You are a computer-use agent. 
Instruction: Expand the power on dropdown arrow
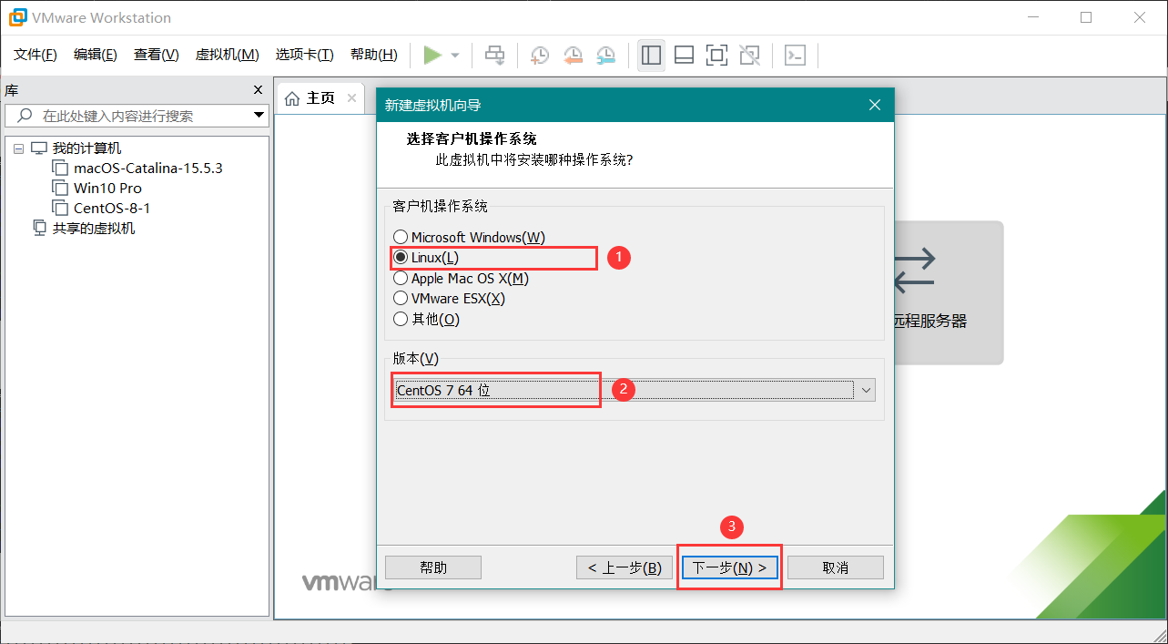pos(455,56)
